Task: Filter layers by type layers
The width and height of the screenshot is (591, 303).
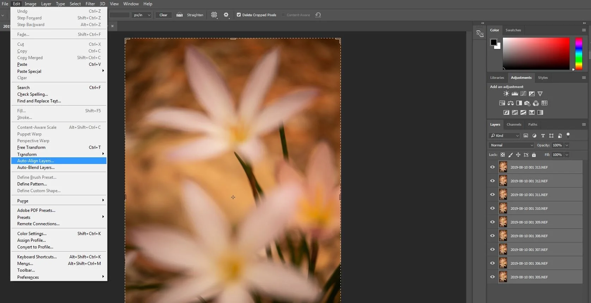Action: pyautogui.click(x=543, y=135)
